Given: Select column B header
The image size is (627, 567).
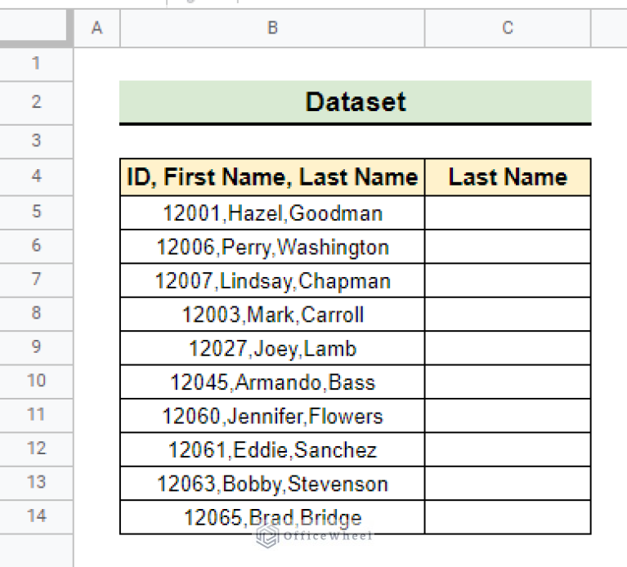Looking at the screenshot, I should [272, 29].
